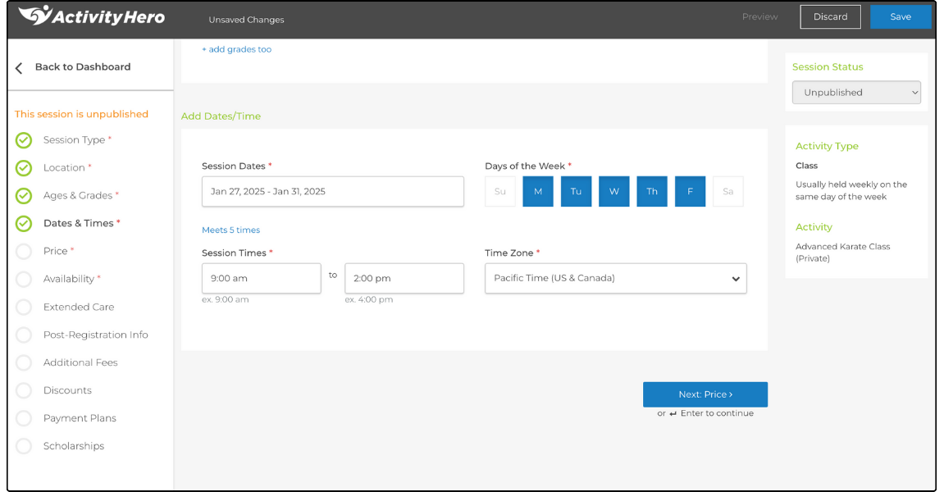
Task: Click the Save button
Action: tap(901, 17)
